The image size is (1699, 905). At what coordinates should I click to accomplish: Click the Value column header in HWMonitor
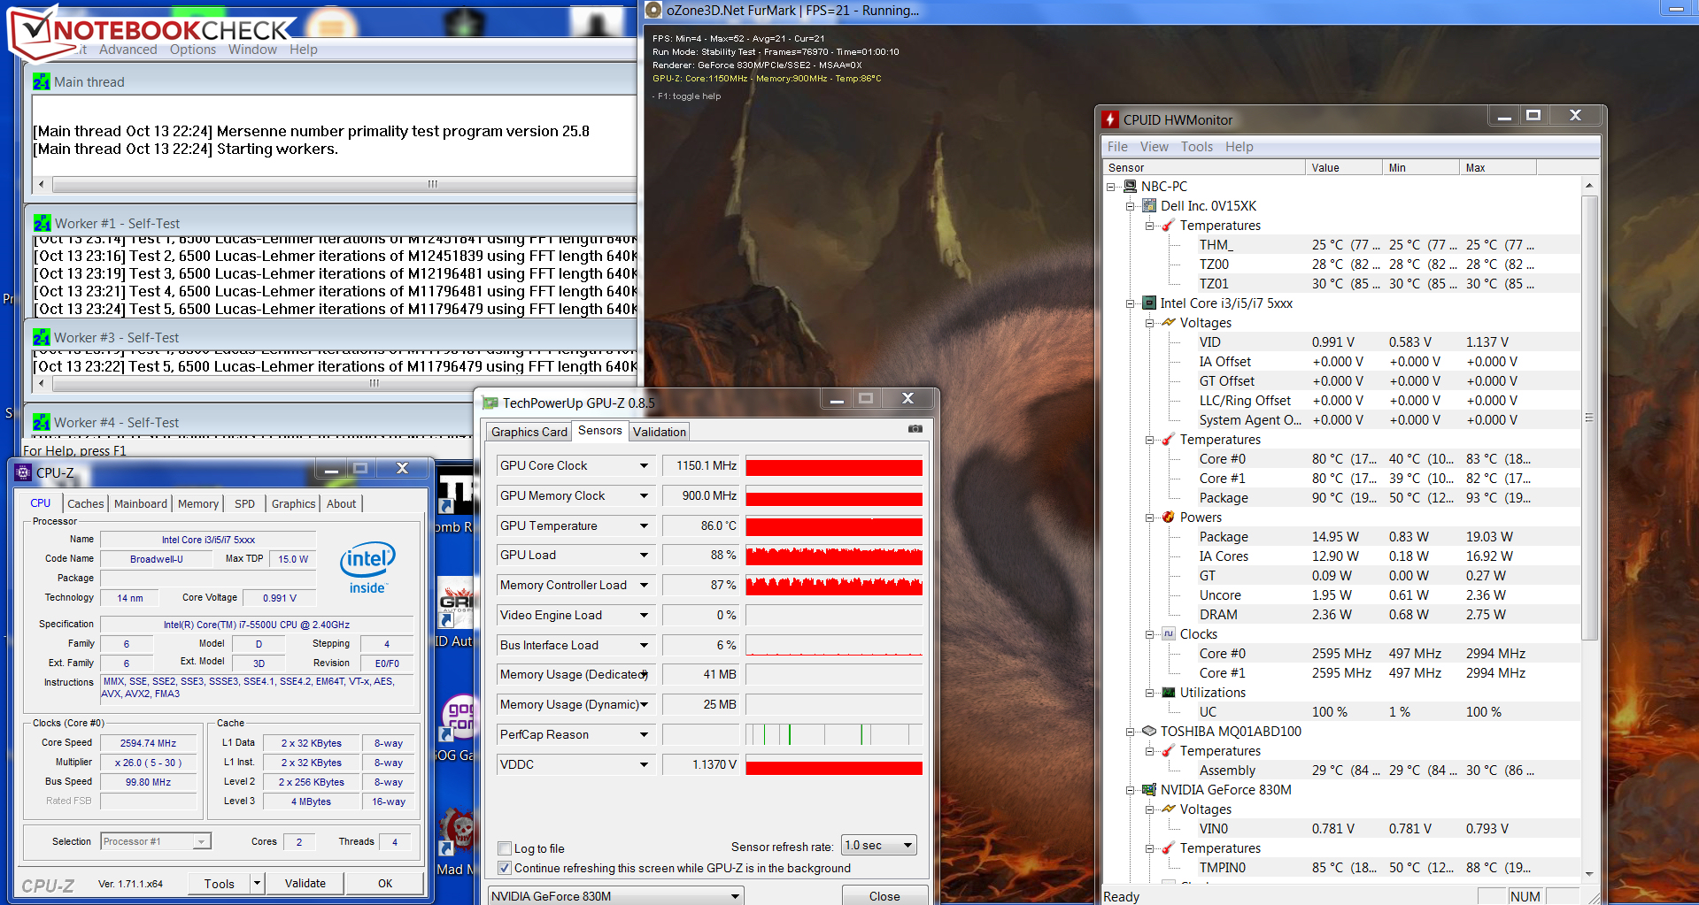1343,167
